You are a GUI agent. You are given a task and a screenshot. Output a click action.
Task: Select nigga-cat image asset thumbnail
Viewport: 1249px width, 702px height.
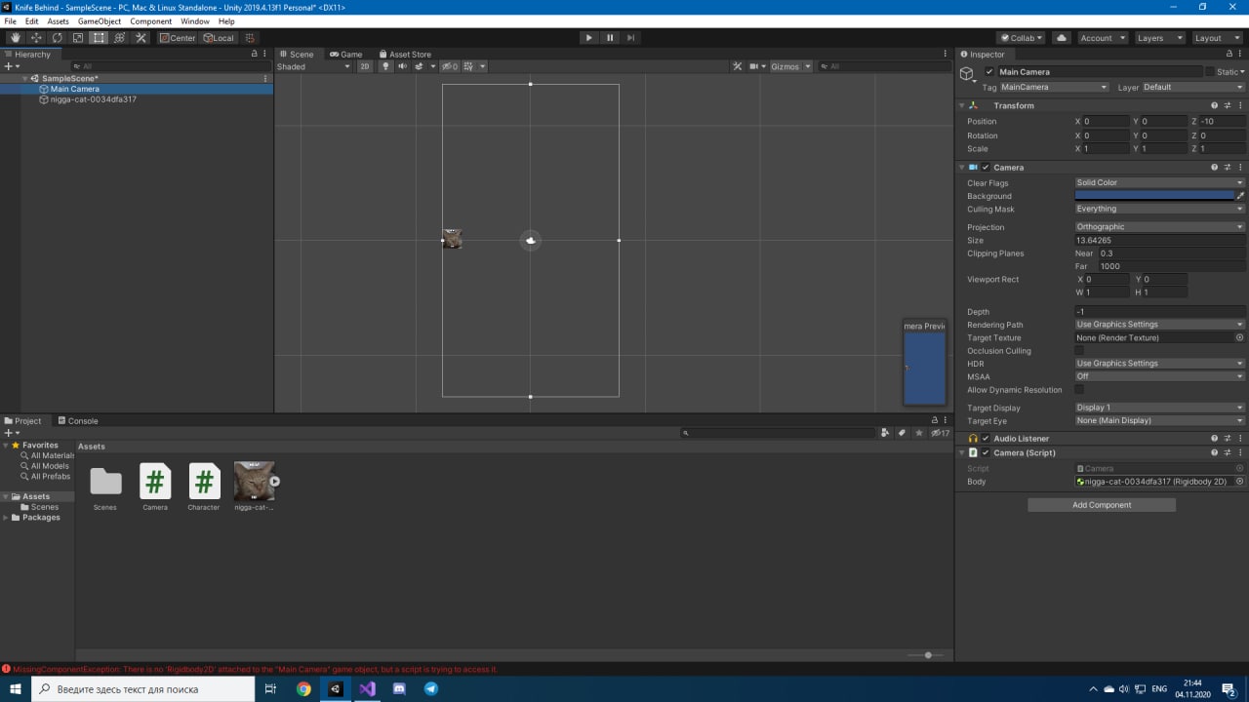(x=255, y=482)
